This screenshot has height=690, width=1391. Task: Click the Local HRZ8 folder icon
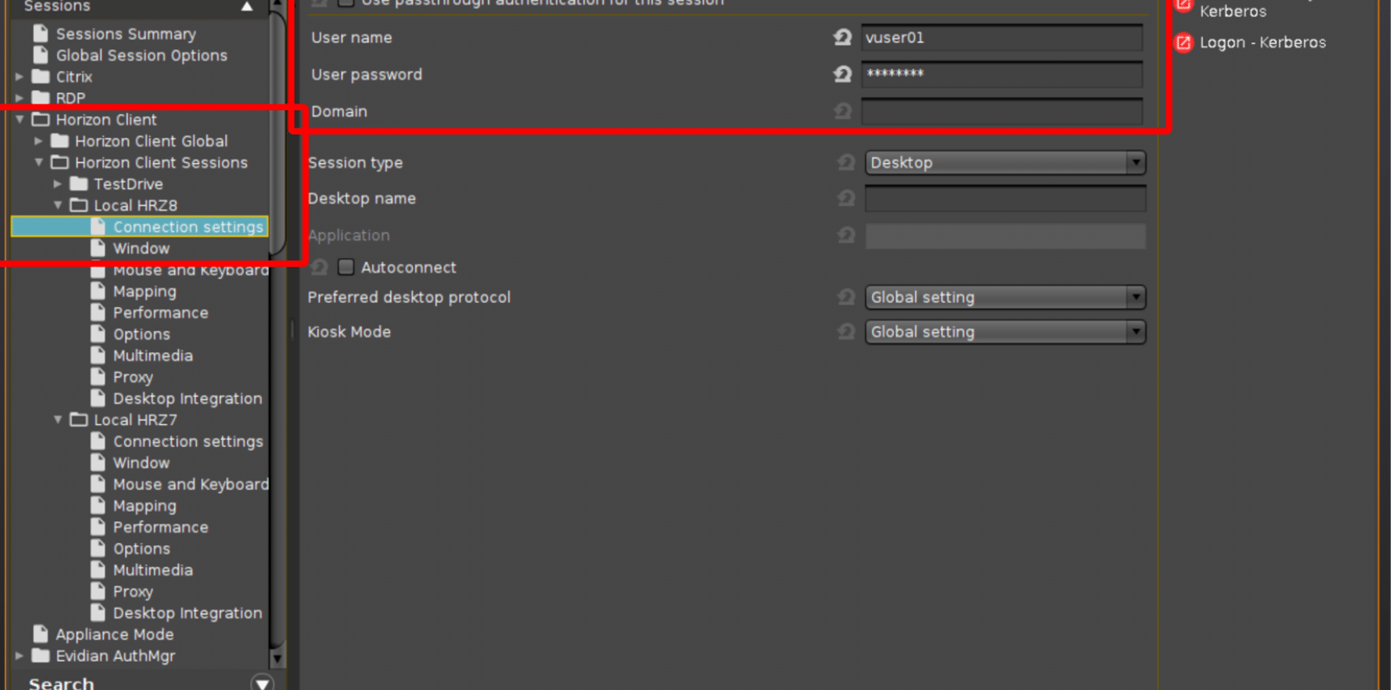point(79,205)
